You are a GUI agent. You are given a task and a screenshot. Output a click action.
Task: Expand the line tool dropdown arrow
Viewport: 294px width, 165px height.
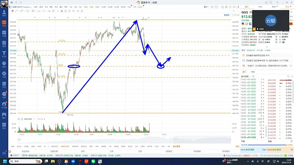point(19,11)
